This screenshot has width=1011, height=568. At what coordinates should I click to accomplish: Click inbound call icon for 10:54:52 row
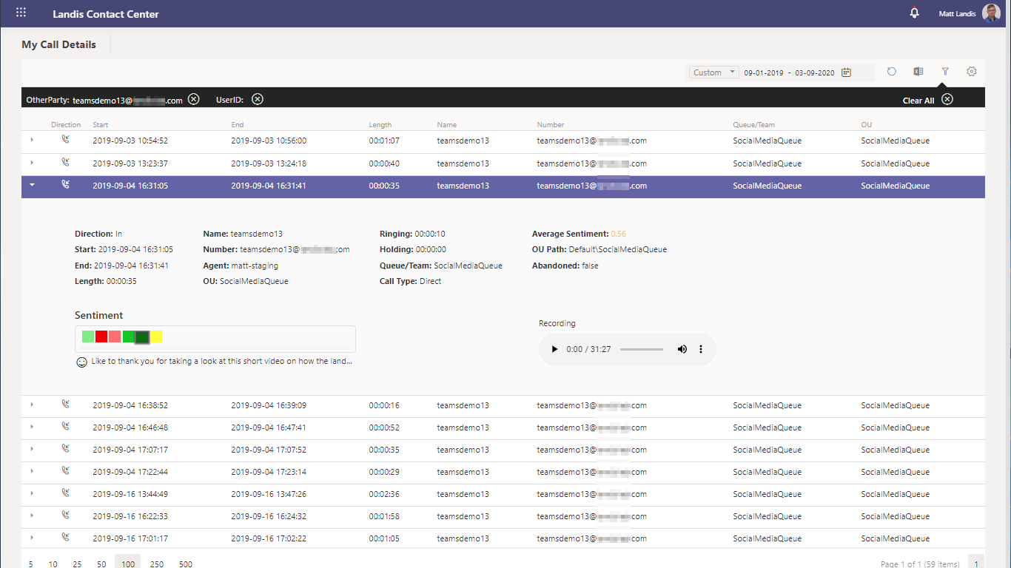click(x=66, y=140)
